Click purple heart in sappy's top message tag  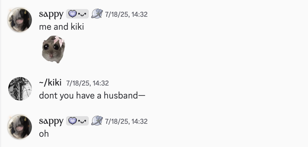72,14
